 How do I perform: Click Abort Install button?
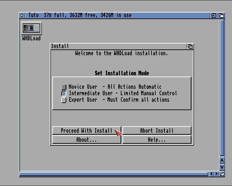tap(157, 130)
